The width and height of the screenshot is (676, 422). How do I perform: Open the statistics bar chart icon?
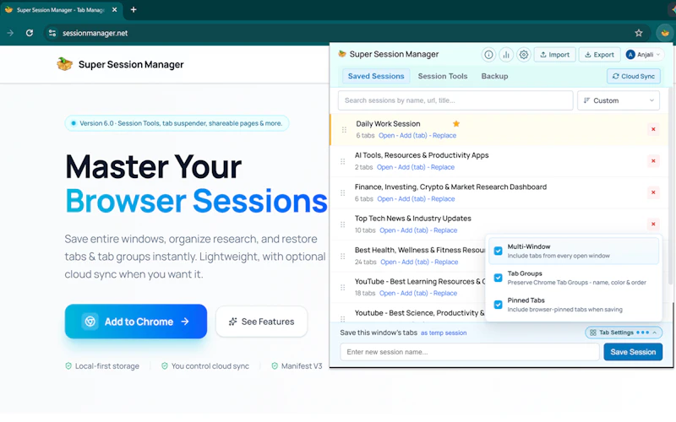[x=506, y=55]
